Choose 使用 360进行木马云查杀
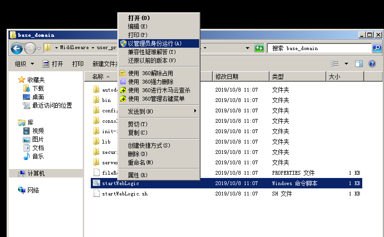Screen dimensions: 384x237 (x=159, y=90)
